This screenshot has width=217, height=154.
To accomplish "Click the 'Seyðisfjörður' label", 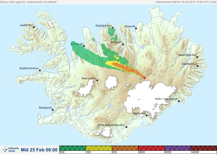I will click(x=187, y=55).
